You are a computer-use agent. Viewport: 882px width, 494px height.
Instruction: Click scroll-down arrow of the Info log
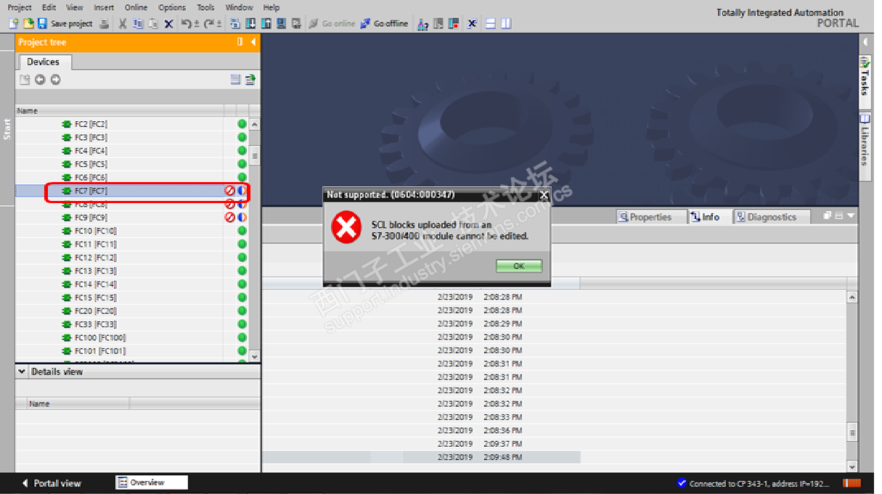(852, 467)
